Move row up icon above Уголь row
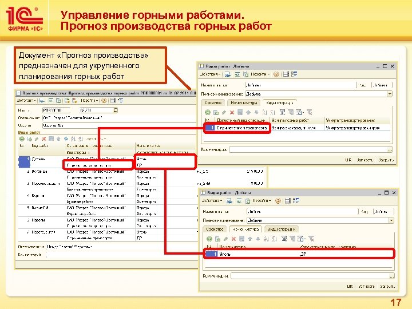The width and height of the screenshot is (412, 309). click(250, 239)
